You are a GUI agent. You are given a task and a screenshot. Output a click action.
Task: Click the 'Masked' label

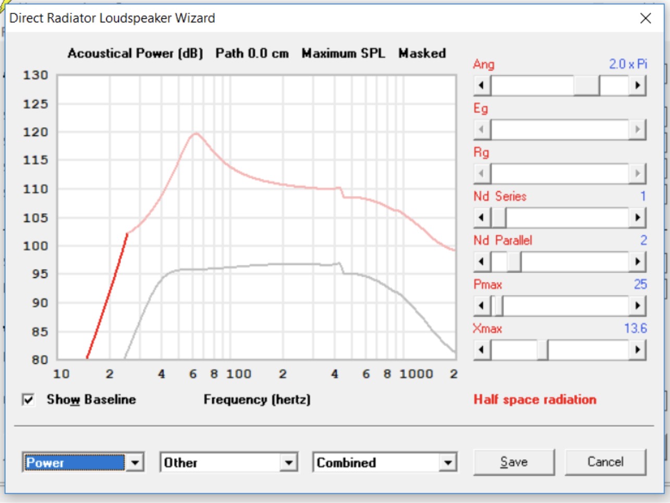tap(422, 53)
